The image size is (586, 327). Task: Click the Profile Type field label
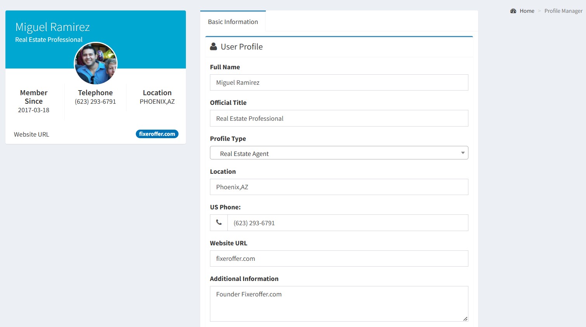pyautogui.click(x=228, y=139)
